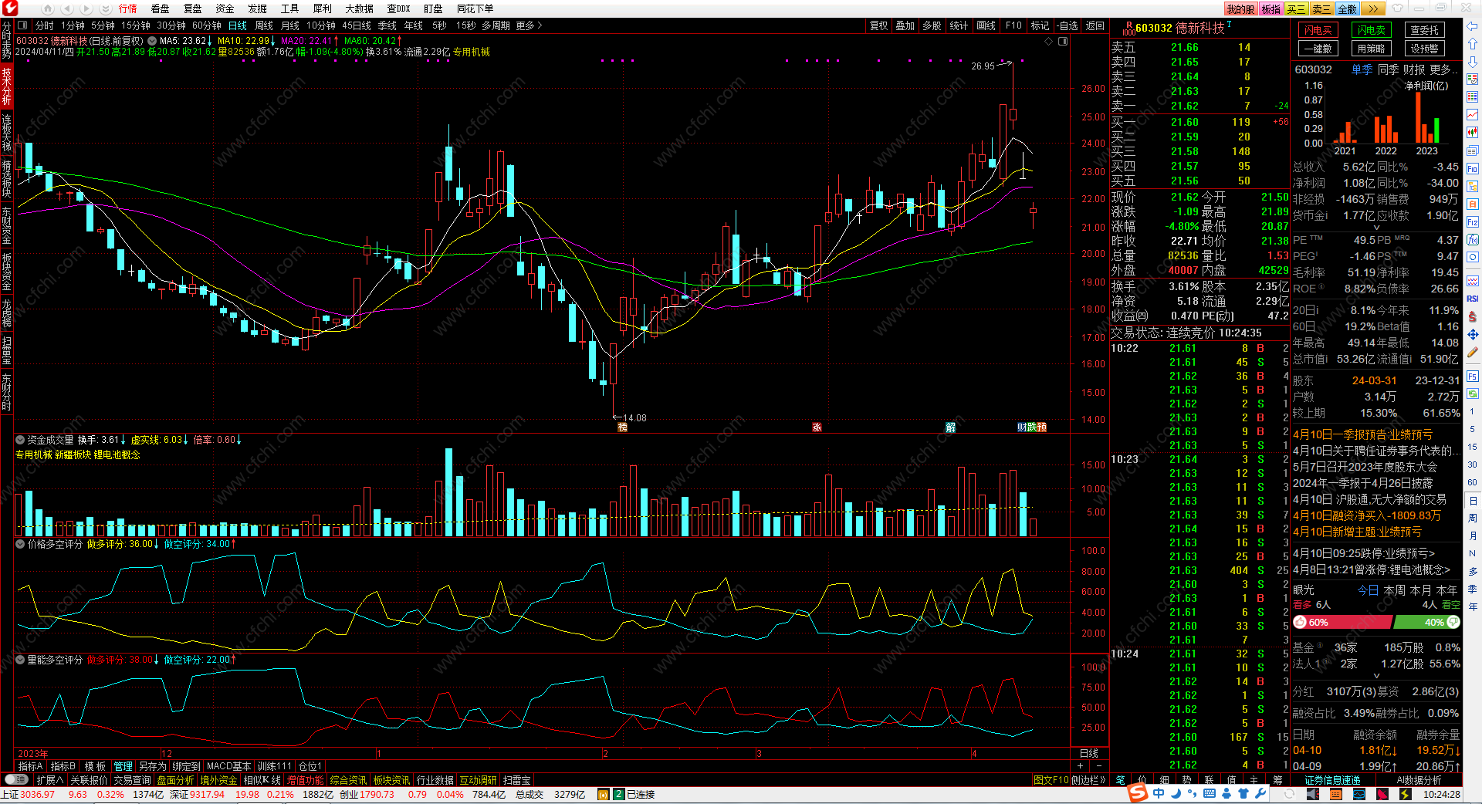Expand 更多 in the financial summary panel
This screenshot has height=804, width=1482.
click(1443, 69)
